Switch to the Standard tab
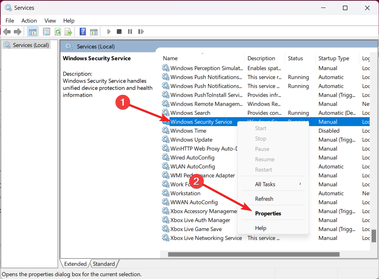This screenshot has width=379, height=279. (104, 264)
